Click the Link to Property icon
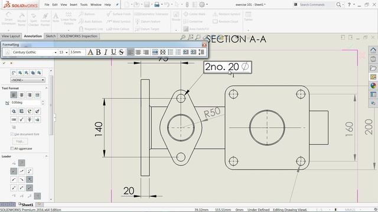The width and height of the screenshot is (378, 212). (22, 111)
